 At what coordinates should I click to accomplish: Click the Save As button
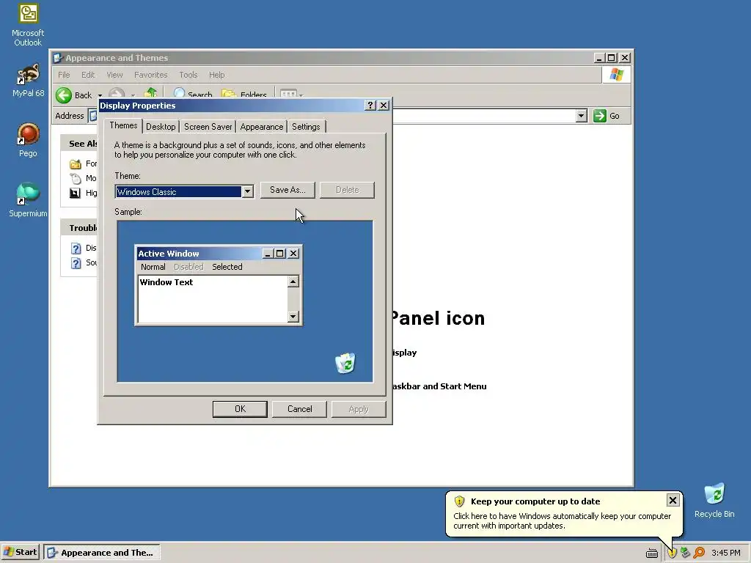pos(287,190)
